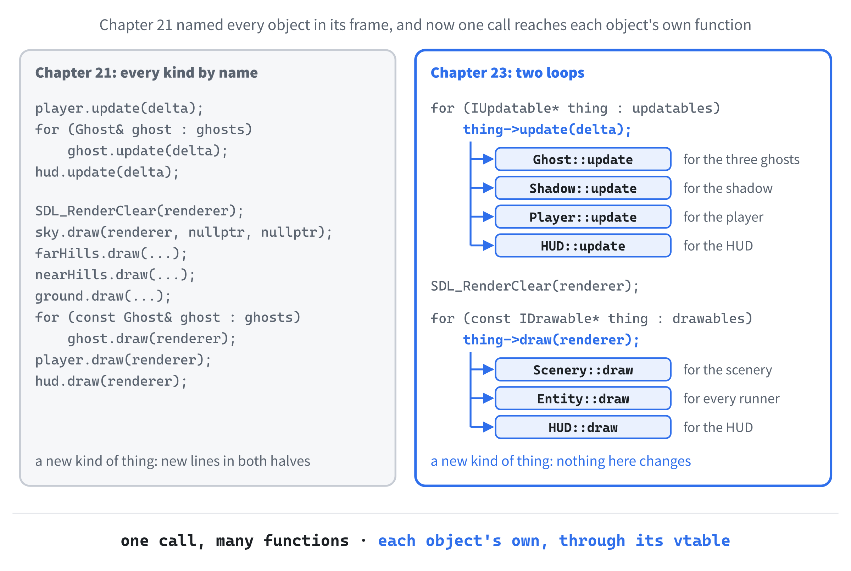Image resolution: width=851 pixels, height=571 pixels.
Task: Click 'for (const IDrawable* thing : drawables)' line
Action: coord(591,318)
